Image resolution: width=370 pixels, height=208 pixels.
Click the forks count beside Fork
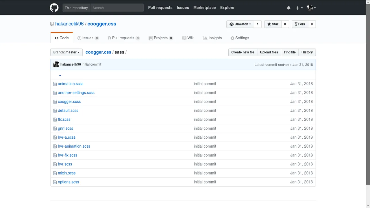312,24
